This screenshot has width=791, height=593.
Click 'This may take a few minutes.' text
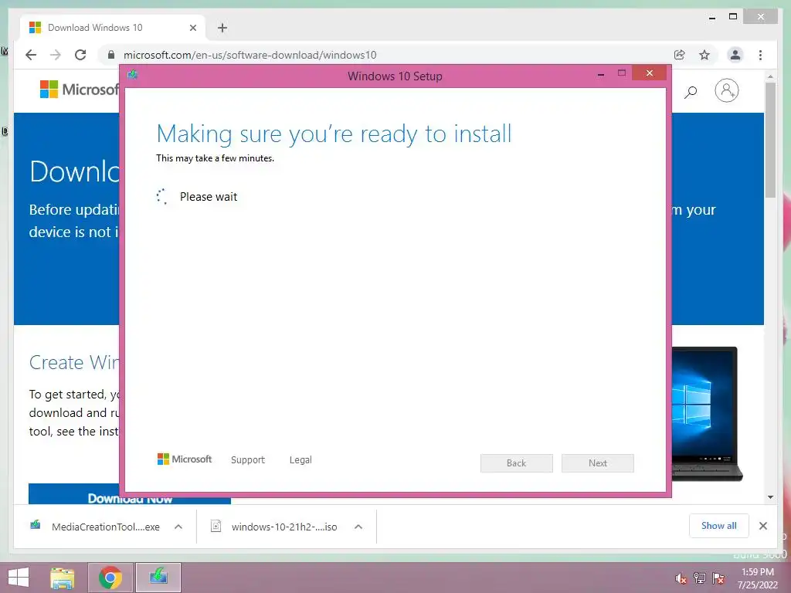pos(216,158)
